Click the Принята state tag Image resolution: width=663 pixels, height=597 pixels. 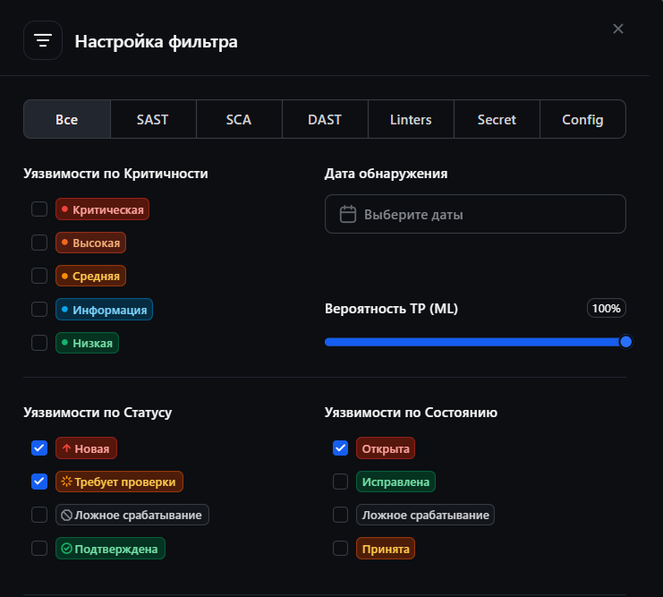386,549
